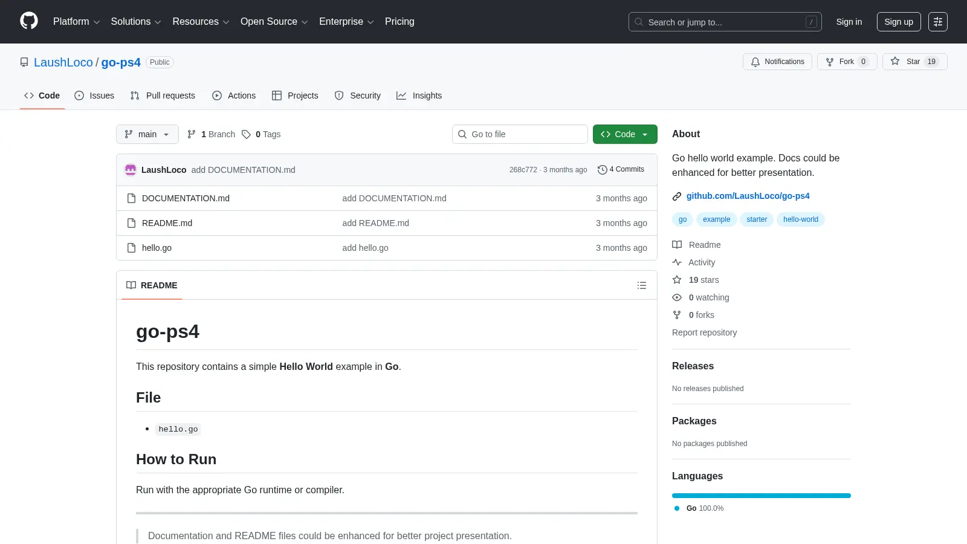Click the eye icon next to 0 watching
967x544 pixels.
[x=677, y=297]
